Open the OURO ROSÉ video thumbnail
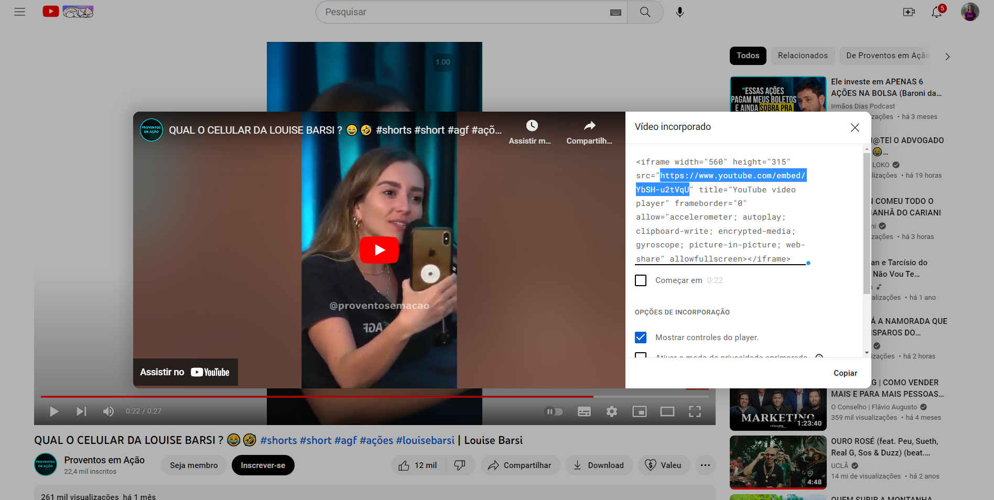This screenshot has height=500, width=994. (778, 462)
